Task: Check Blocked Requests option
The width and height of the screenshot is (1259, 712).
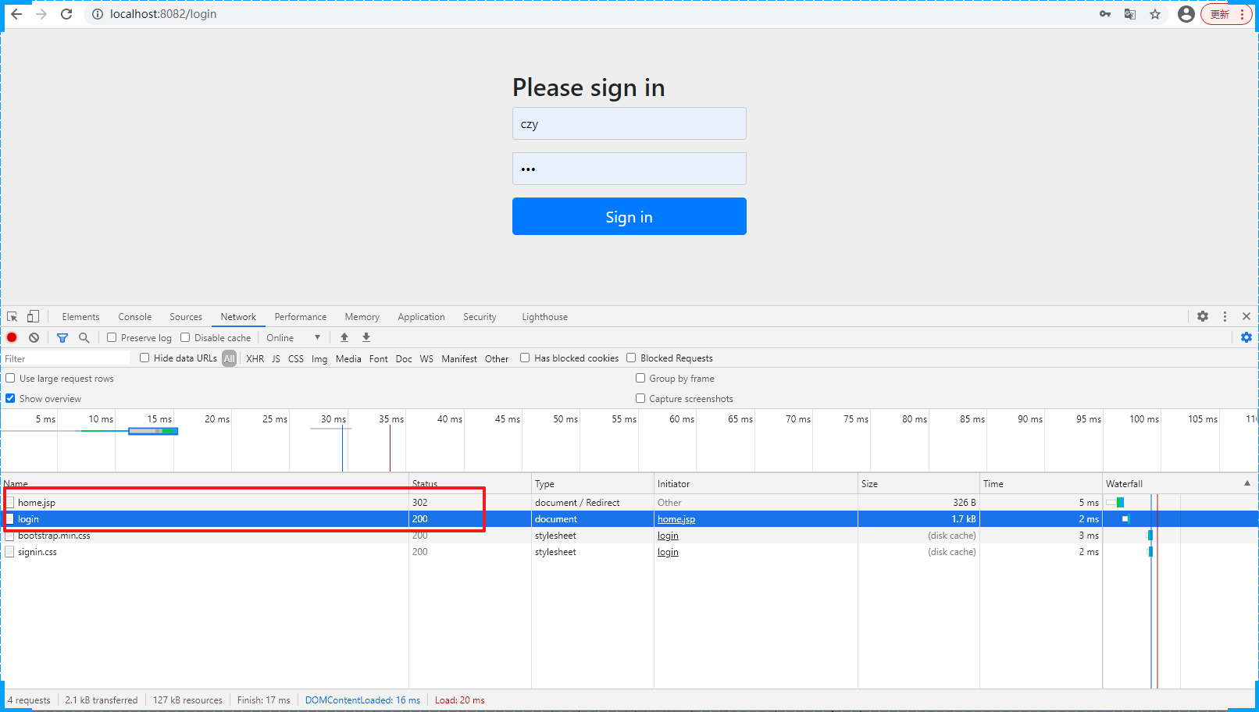Action: pos(631,358)
